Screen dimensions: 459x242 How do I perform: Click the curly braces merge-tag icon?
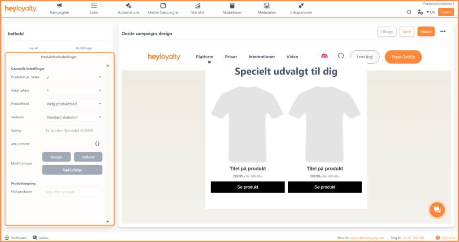(97, 144)
